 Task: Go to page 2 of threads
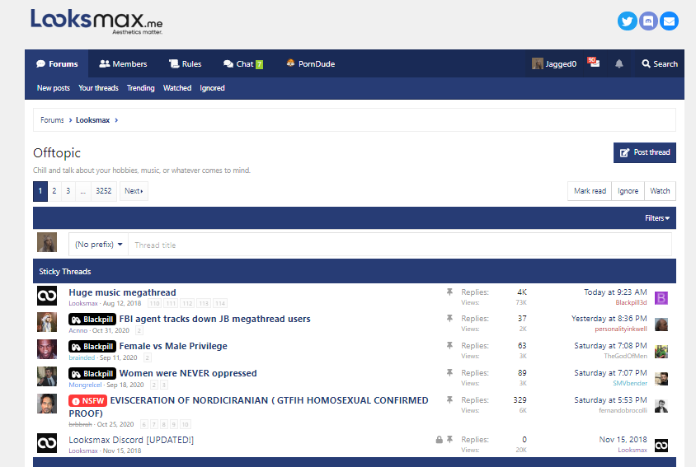click(x=54, y=191)
